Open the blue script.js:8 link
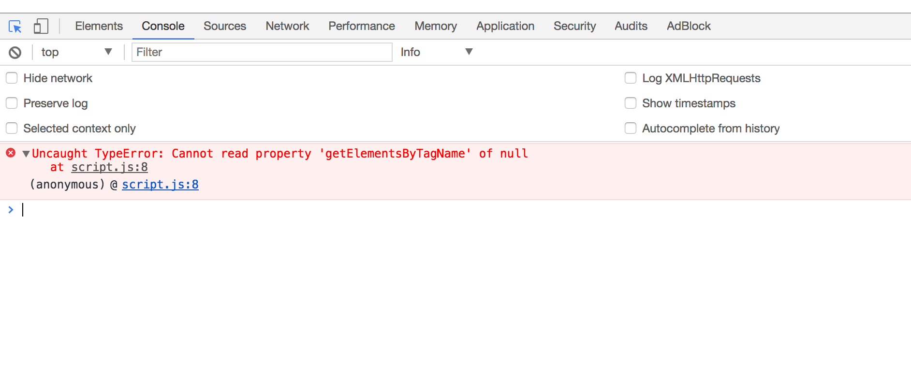Image resolution: width=911 pixels, height=375 pixels. pyautogui.click(x=160, y=185)
